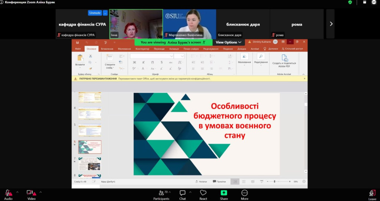Click the Unmute button on кафедра фінансів tile
This screenshot has width=380, height=201.
point(95,13)
